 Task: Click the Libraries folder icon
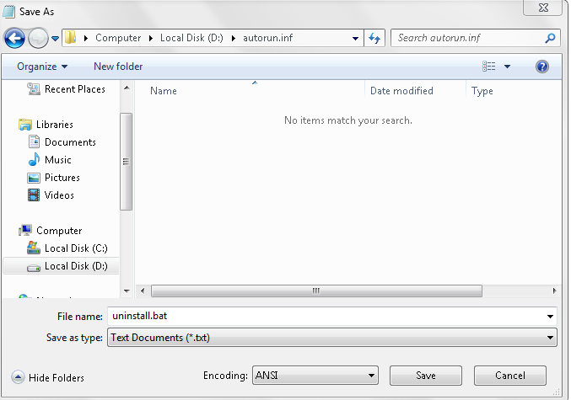pyautogui.click(x=25, y=125)
